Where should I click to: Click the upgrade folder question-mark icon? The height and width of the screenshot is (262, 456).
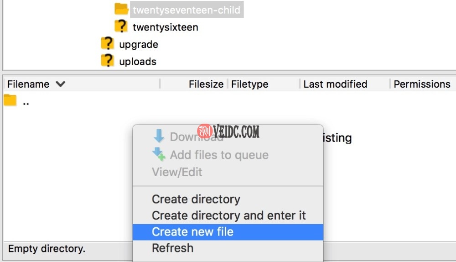point(107,44)
